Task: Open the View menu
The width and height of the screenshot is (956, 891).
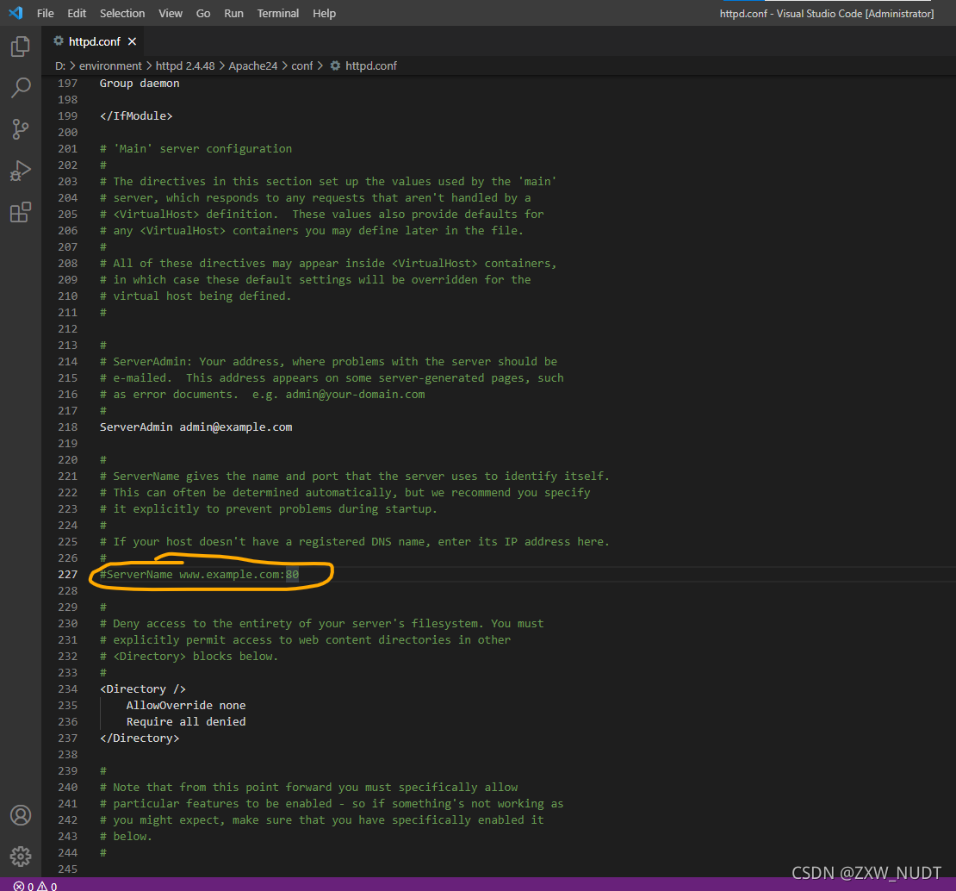Action: (171, 14)
